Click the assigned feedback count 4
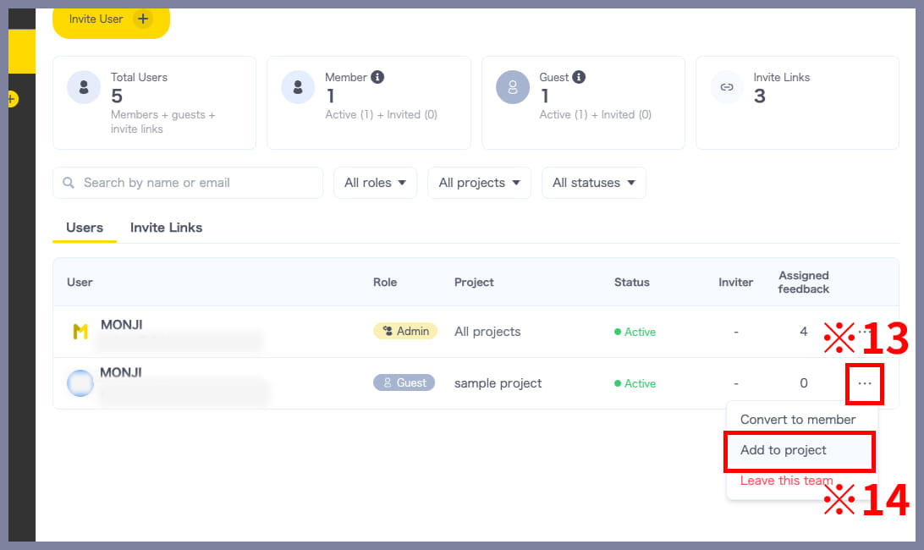The width and height of the screenshot is (924, 550). [803, 332]
